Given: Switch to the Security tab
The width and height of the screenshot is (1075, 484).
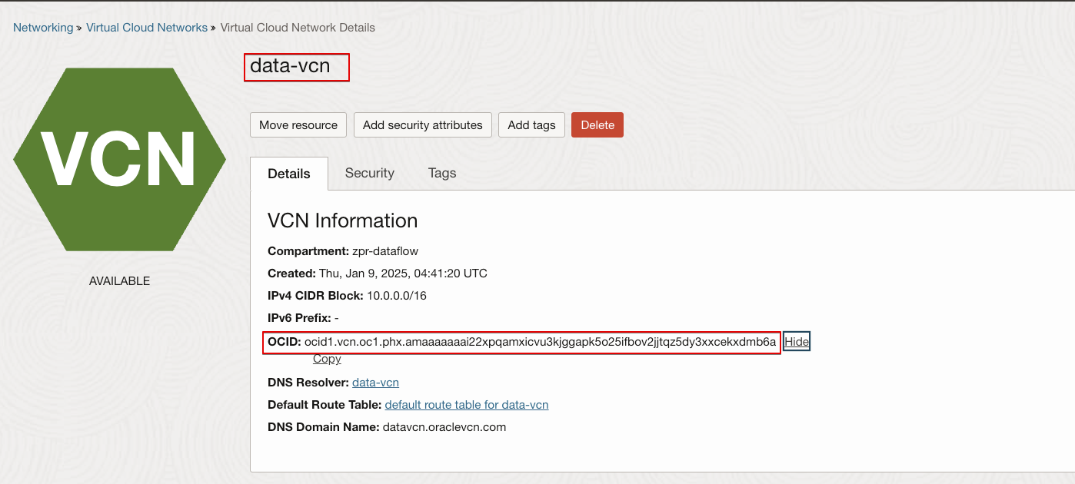Looking at the screenshot, I should (x=369, y=174).
